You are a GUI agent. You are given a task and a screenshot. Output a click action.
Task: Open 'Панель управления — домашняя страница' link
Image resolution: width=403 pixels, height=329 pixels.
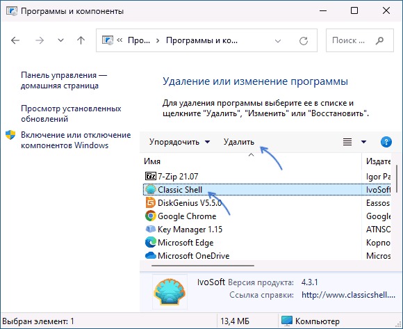point(64,80)
